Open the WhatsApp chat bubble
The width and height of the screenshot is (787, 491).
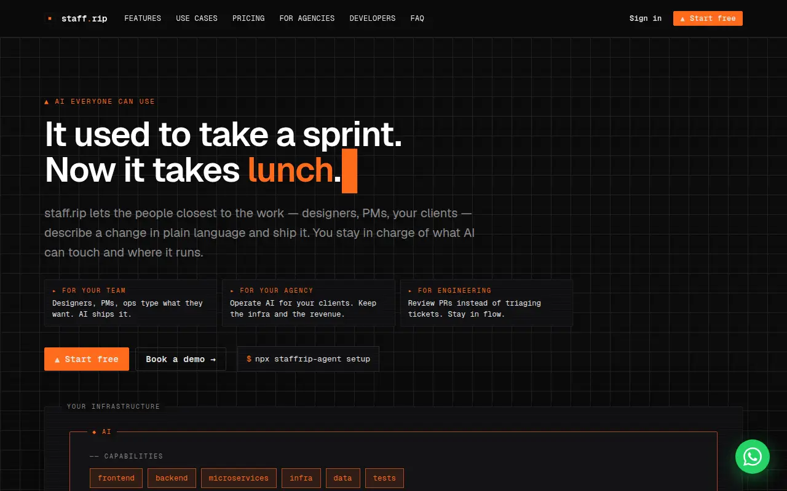[x=753, y=457]
